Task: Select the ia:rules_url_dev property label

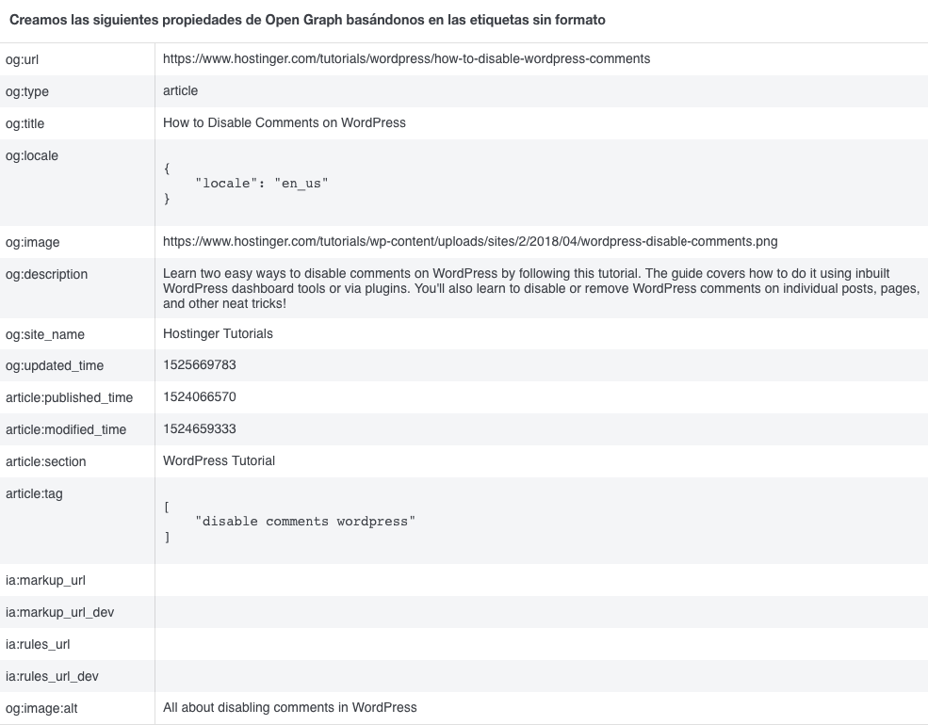Action: pos(52,677)
